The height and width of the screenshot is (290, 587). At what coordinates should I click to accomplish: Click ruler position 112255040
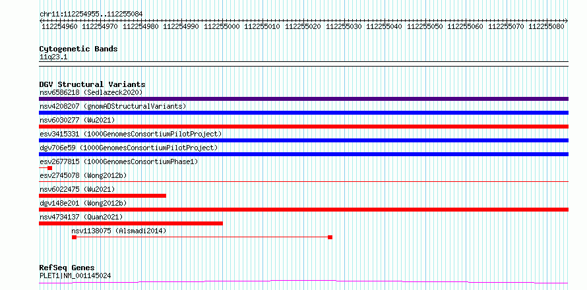click(x=385, y=26)
